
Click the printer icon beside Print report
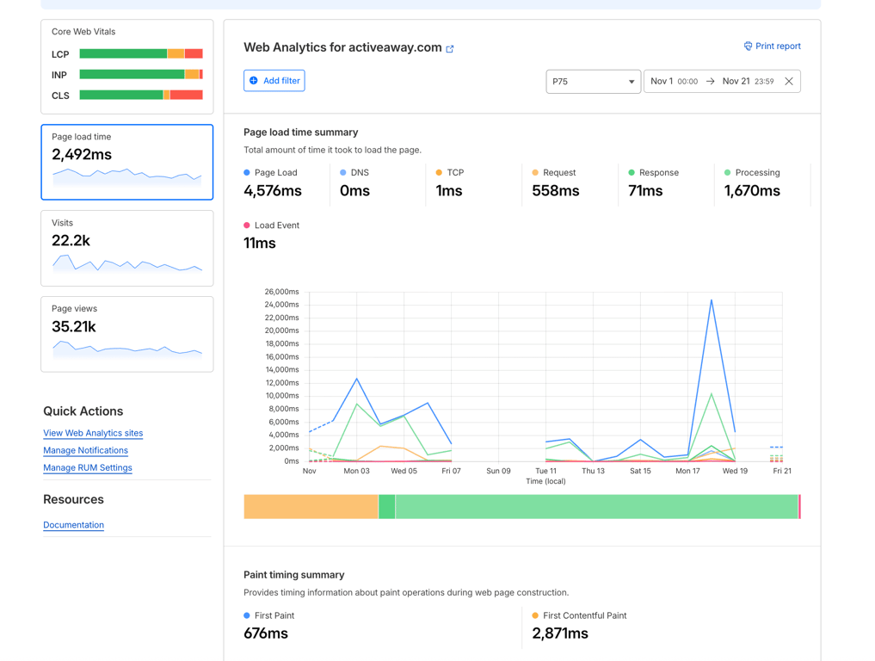click(x=748, y=46)
